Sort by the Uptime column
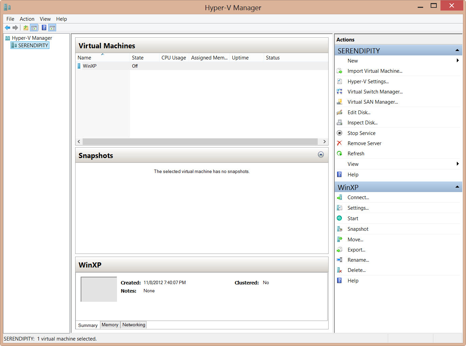The width and height of the screenshot is (466, 346). tap(247, 58)
